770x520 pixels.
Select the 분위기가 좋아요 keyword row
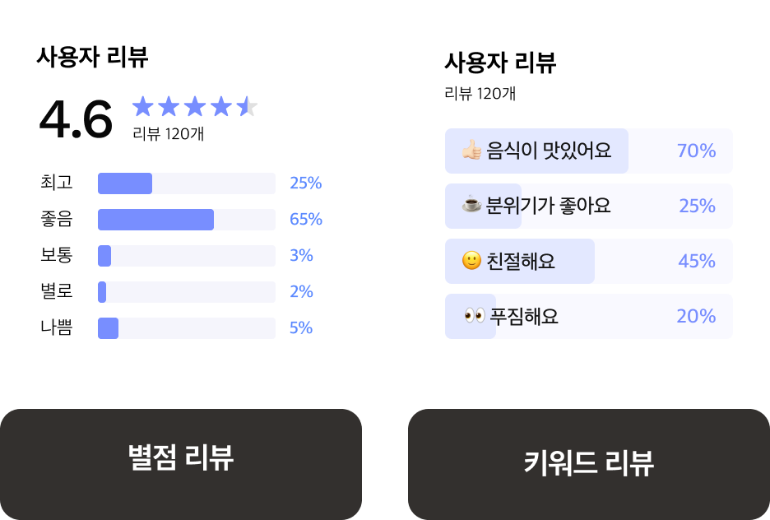coord(588,206)
